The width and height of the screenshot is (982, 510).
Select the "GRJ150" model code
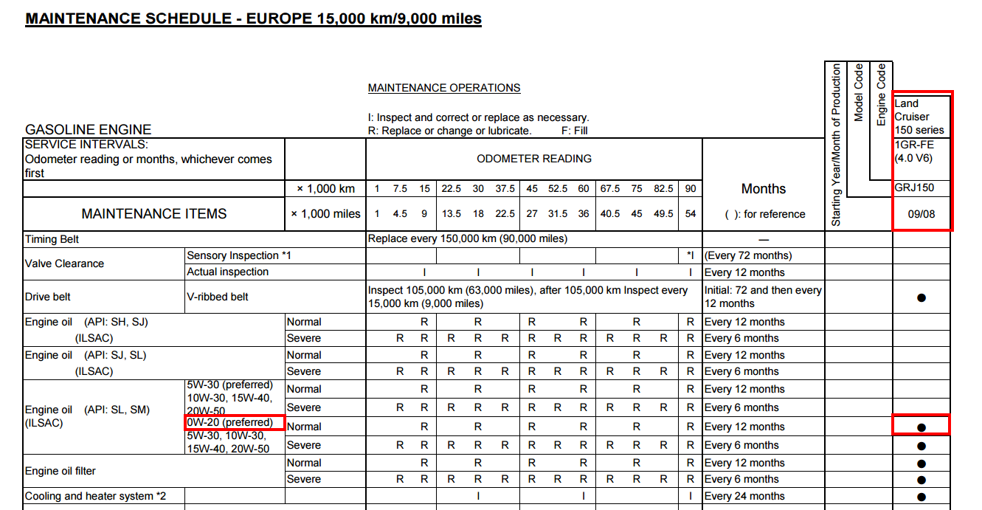click(x=915, y=187)
